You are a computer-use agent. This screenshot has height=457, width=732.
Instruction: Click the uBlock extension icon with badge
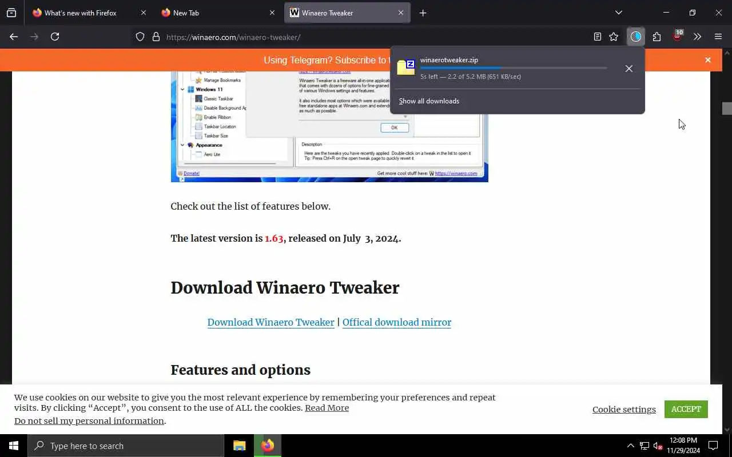tap(678, 36)
